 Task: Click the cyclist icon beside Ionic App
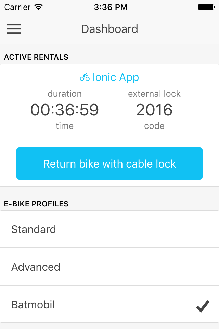(x=85, y=77)
